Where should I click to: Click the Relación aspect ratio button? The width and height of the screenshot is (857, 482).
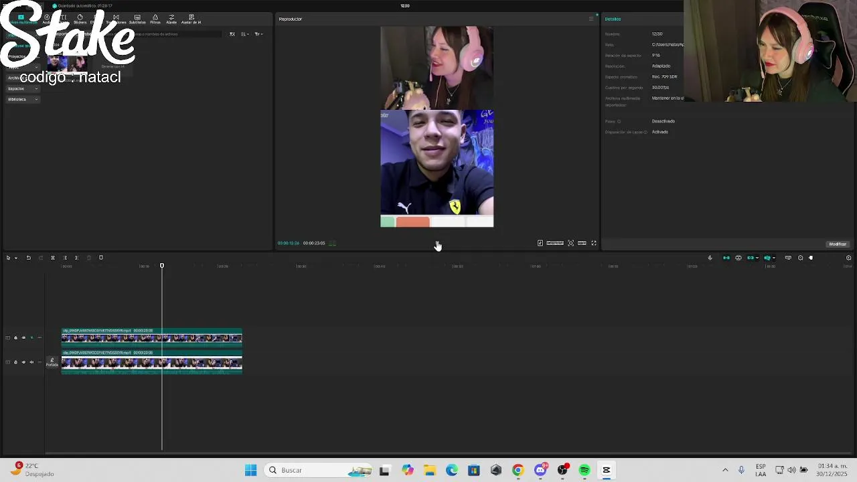pos(555,243)
